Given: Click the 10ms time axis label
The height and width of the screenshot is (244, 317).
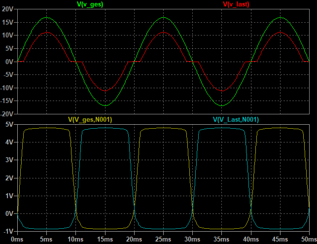Looking at the screenshot, I should [75, 240].
